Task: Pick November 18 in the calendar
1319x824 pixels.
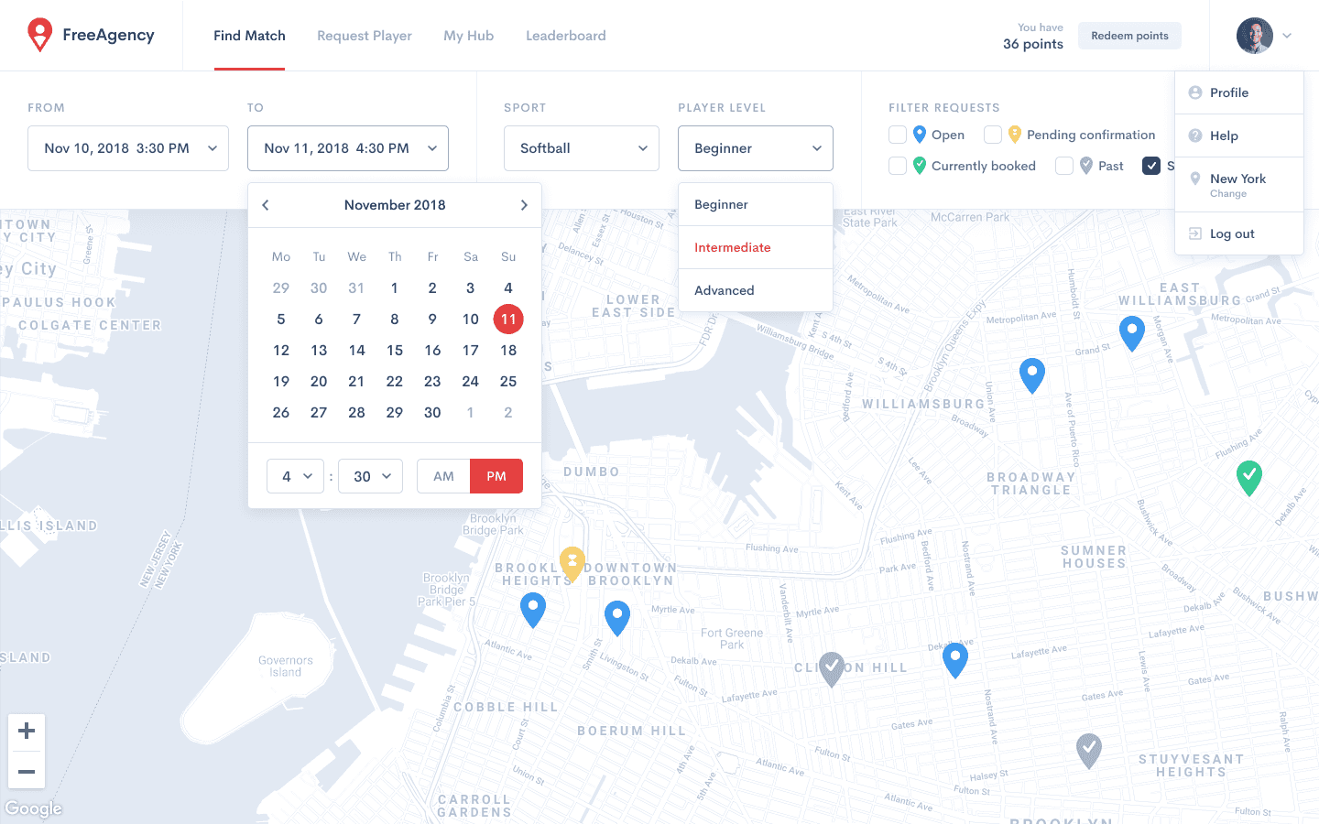Action: point(508,350)
